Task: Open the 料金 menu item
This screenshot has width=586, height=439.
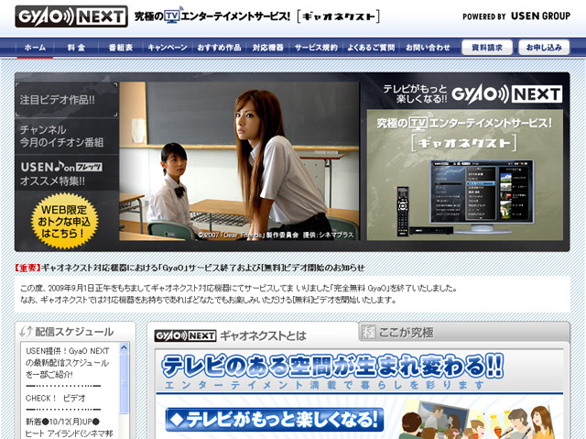Action: [x=77, y=47]
